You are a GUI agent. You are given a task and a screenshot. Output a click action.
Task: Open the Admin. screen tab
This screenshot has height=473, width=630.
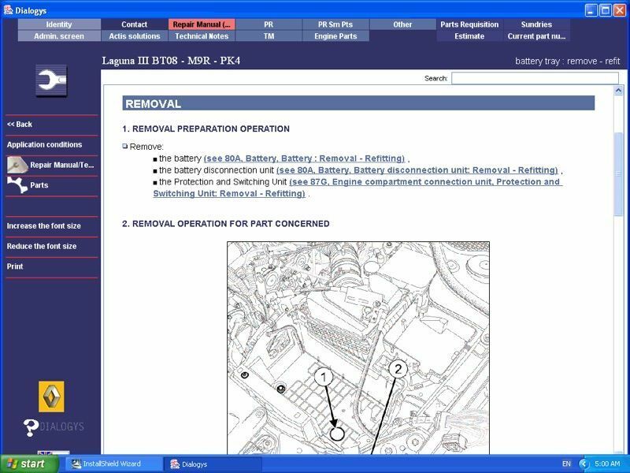pos(59,36)
